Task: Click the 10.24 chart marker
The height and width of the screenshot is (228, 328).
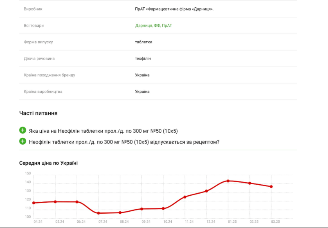Action: 163,208
